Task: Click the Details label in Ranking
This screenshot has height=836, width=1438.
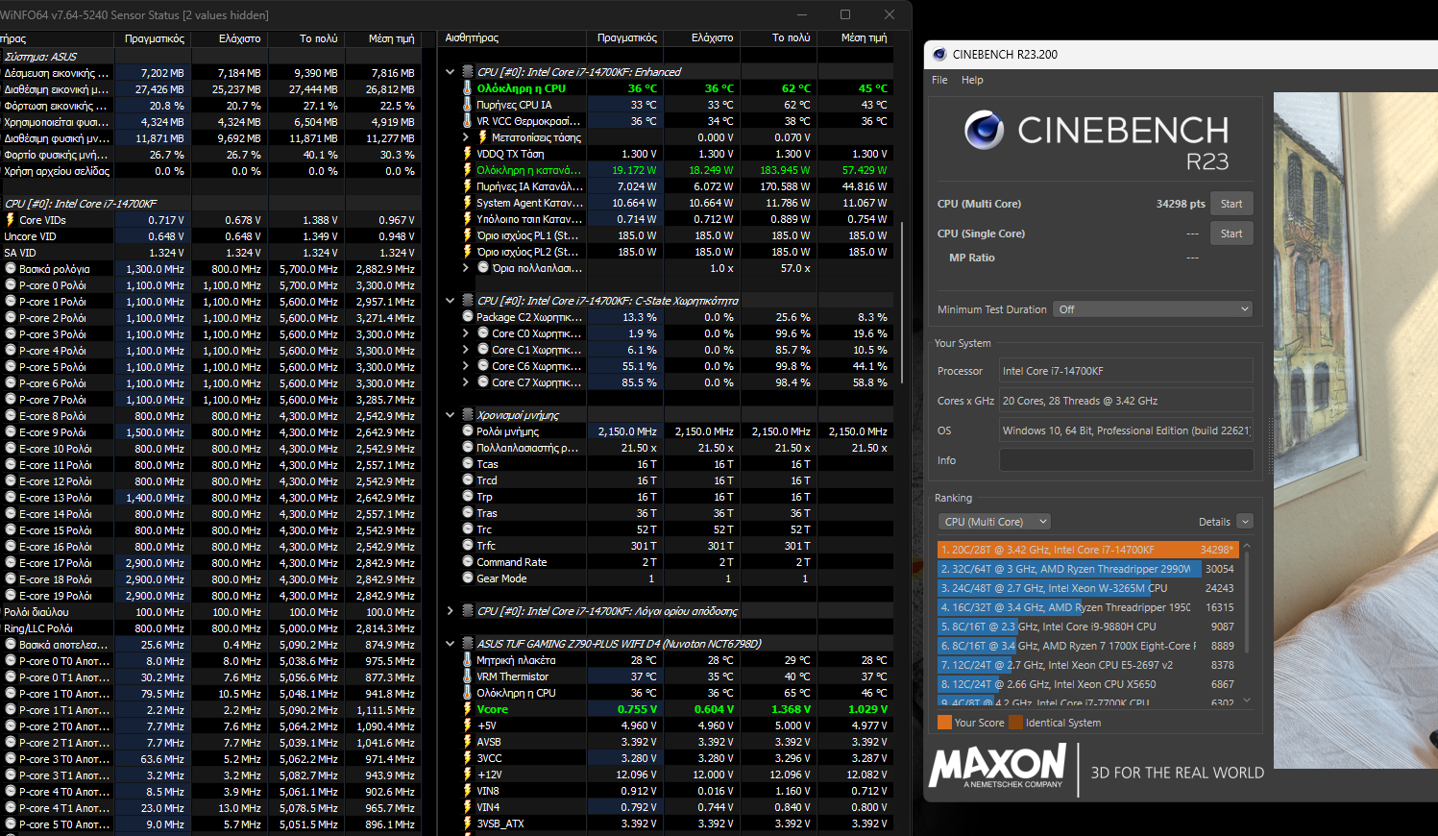Action: pyautogui.click(x=1214, y=522)
